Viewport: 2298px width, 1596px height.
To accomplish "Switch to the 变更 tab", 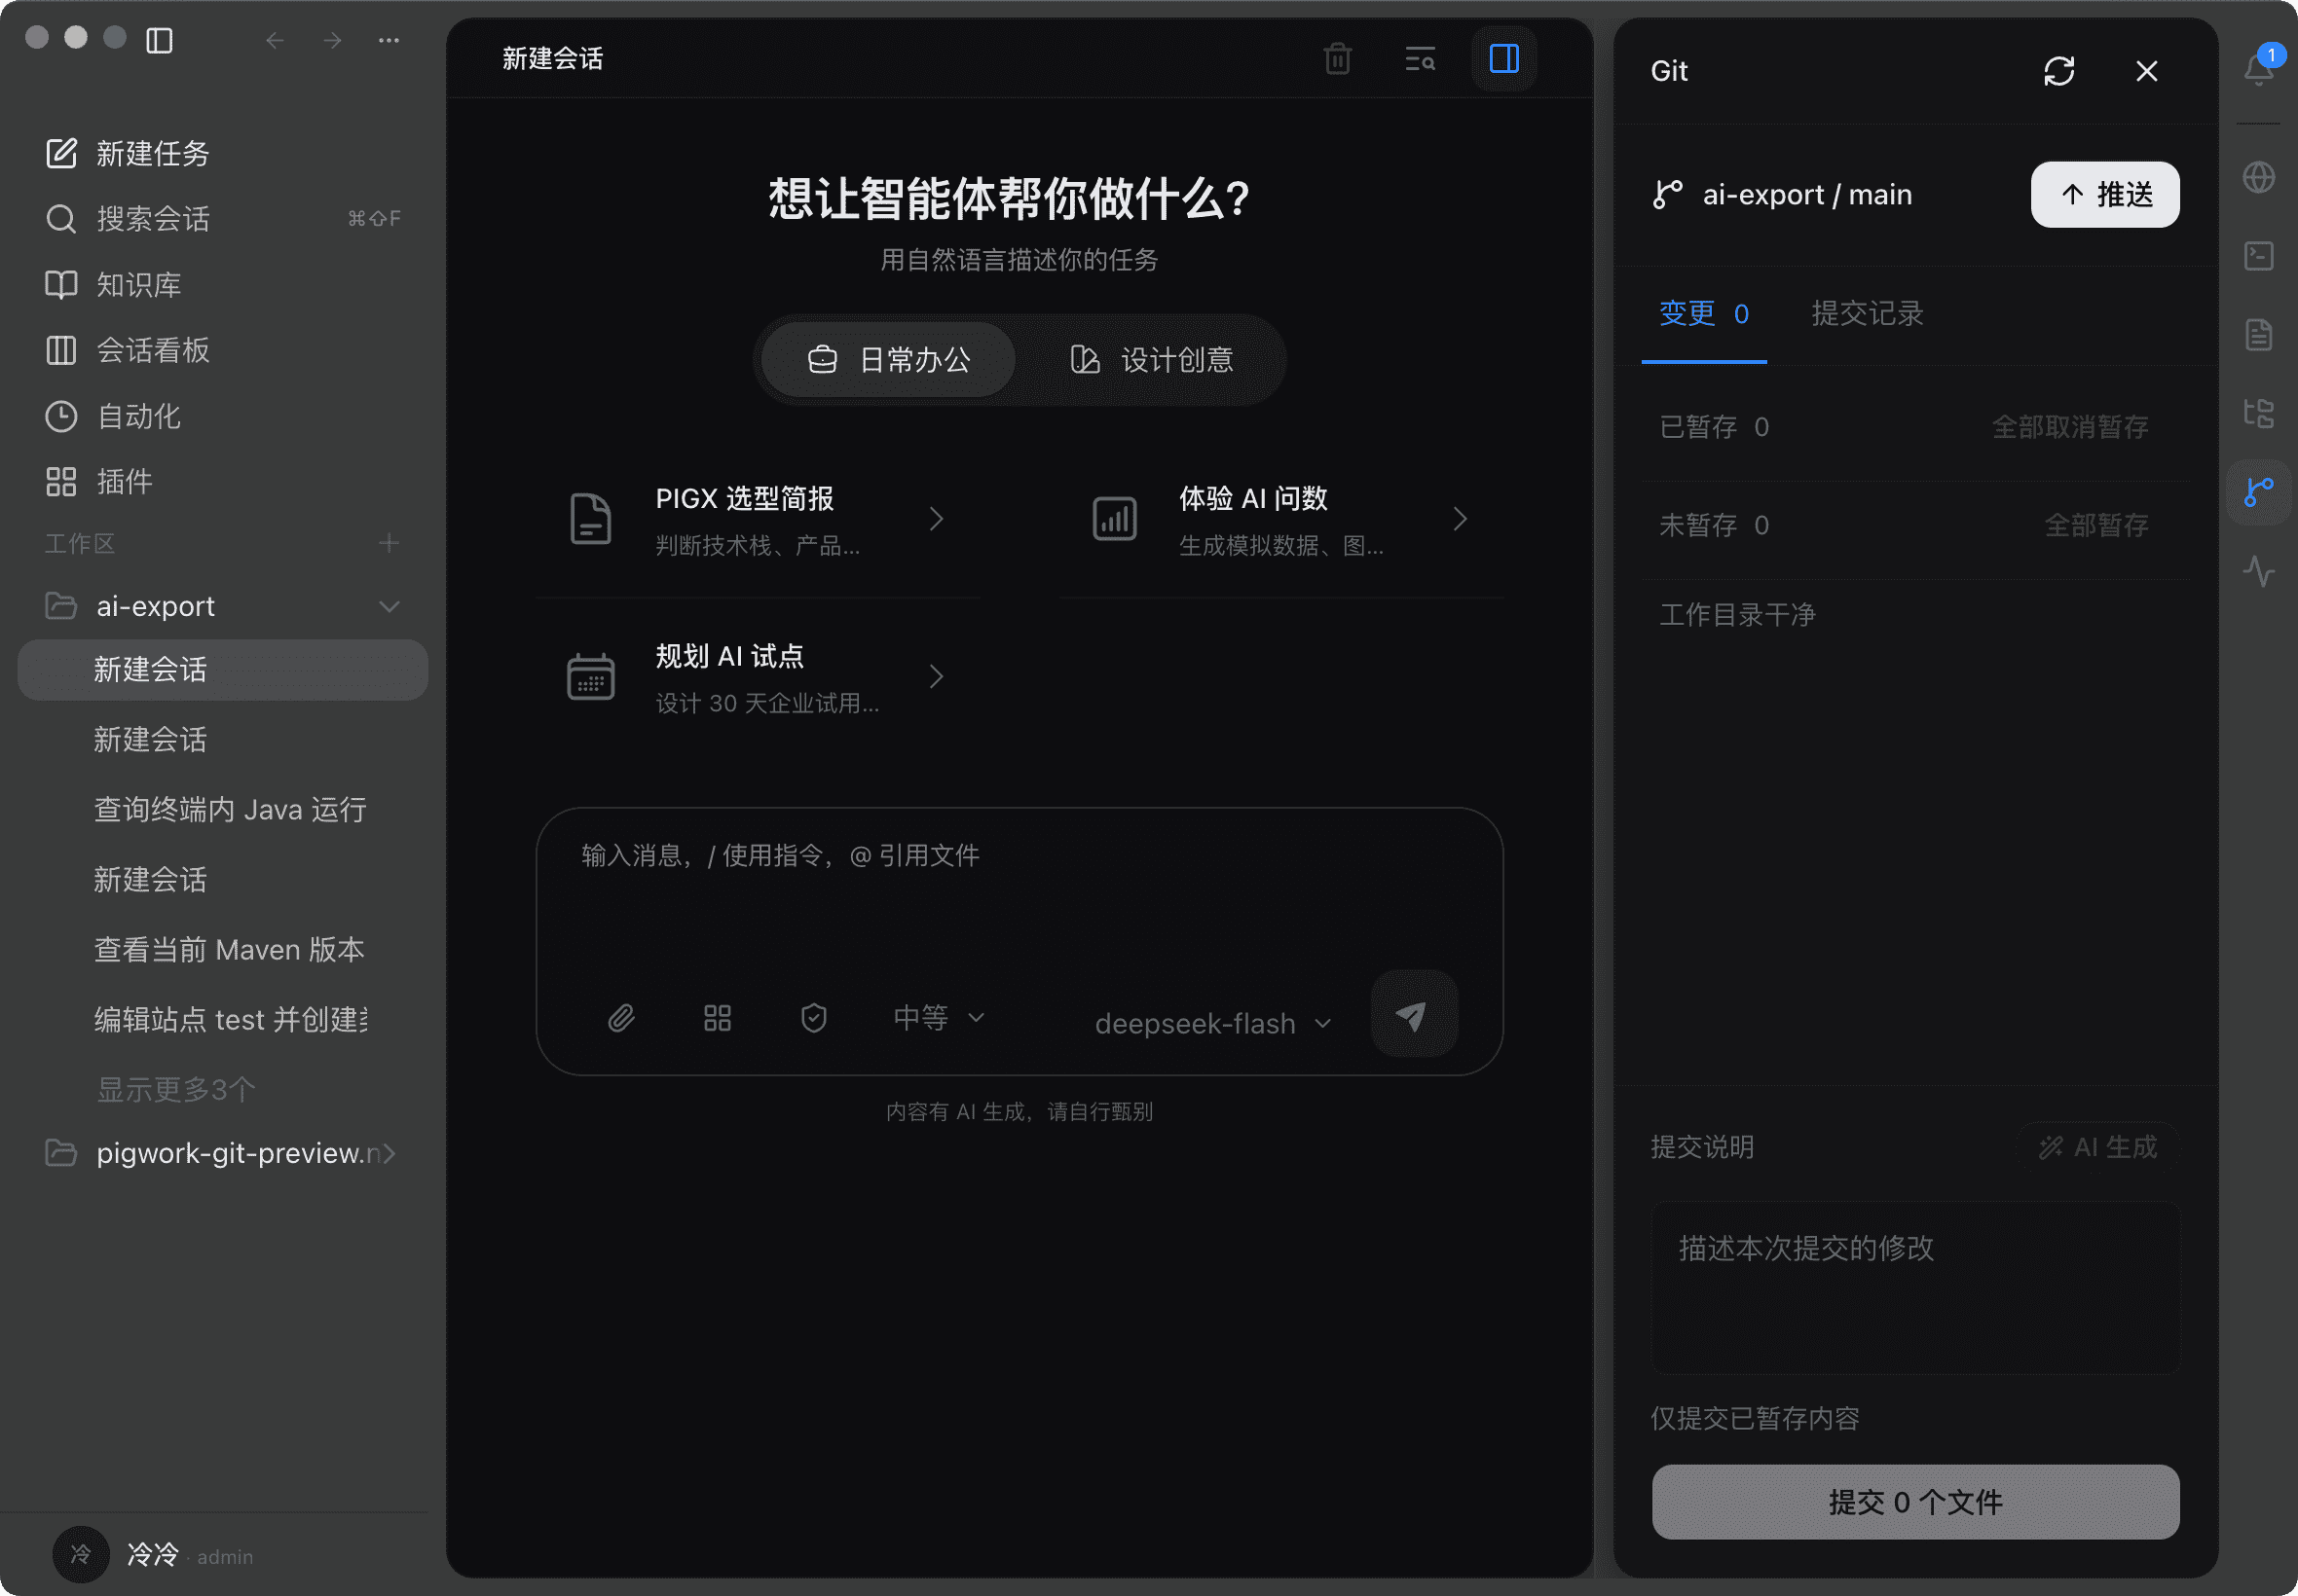I will 1704,314.
